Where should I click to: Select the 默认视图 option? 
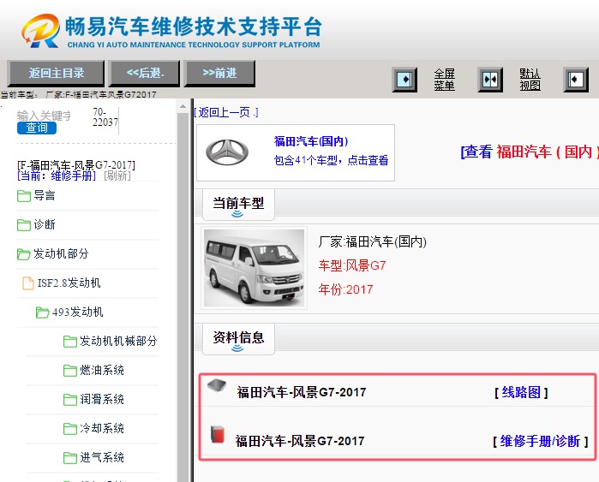530,80
